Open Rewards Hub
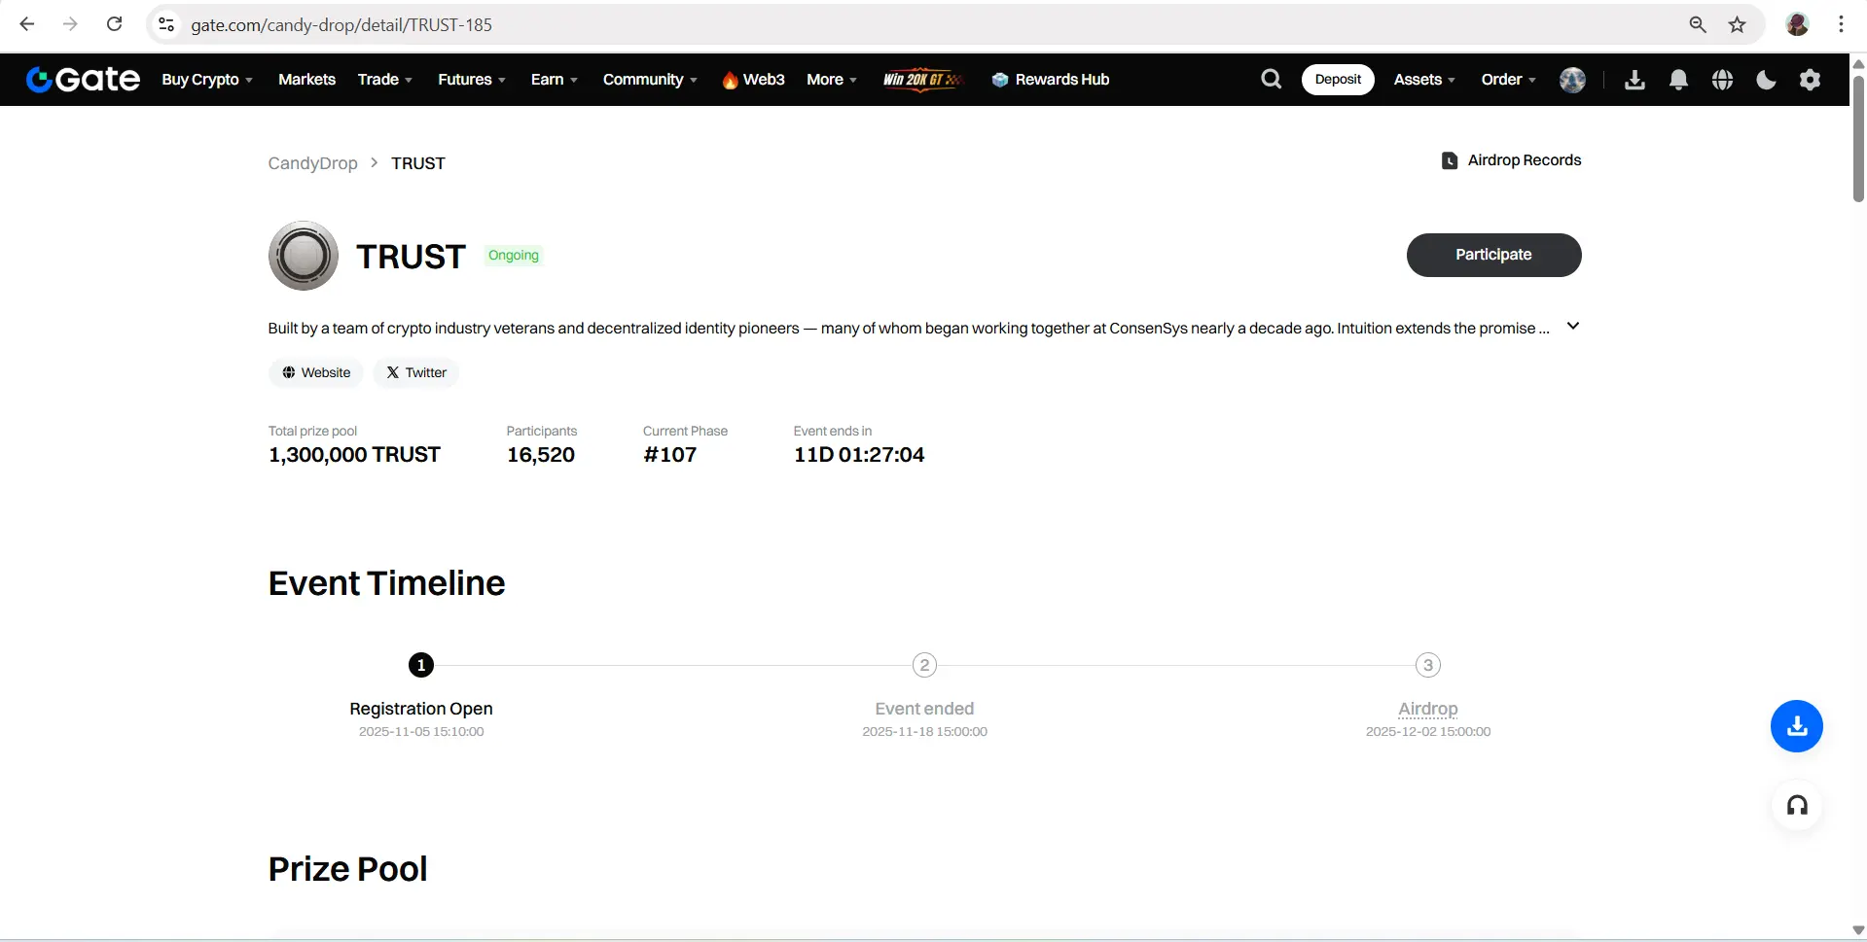The width and height of the screenshot is (1867, 942). coord(1051,80)
